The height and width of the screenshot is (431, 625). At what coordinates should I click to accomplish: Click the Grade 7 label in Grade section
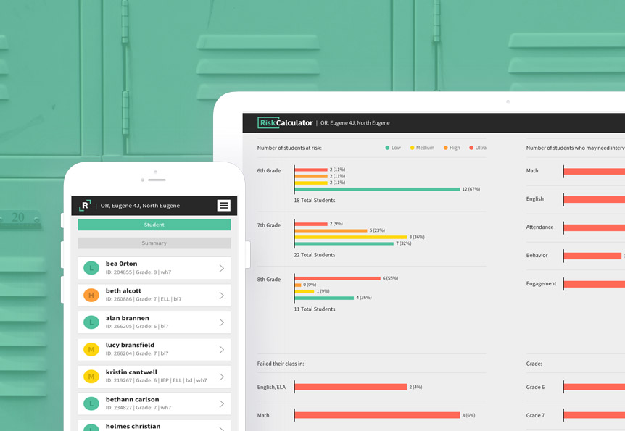(535, 415)
